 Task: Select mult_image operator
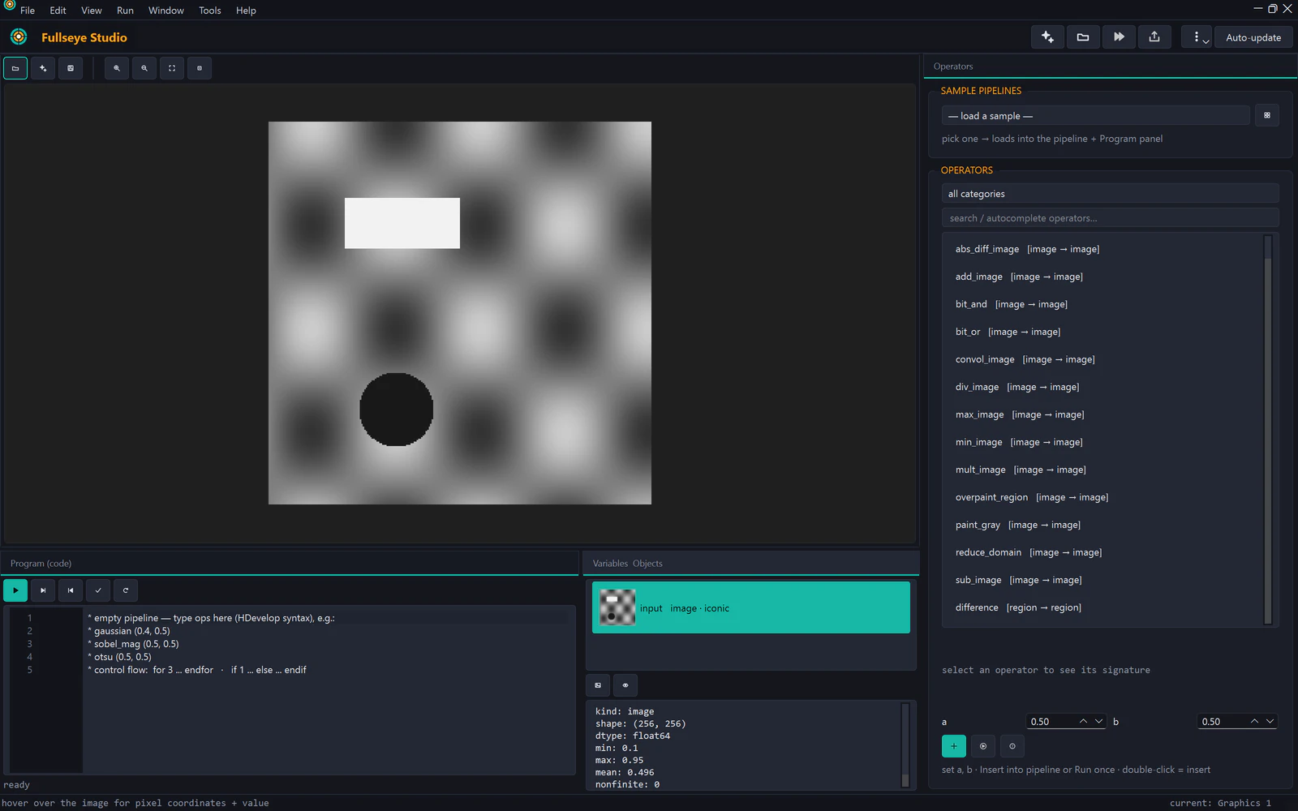(x=1103, y=470)
